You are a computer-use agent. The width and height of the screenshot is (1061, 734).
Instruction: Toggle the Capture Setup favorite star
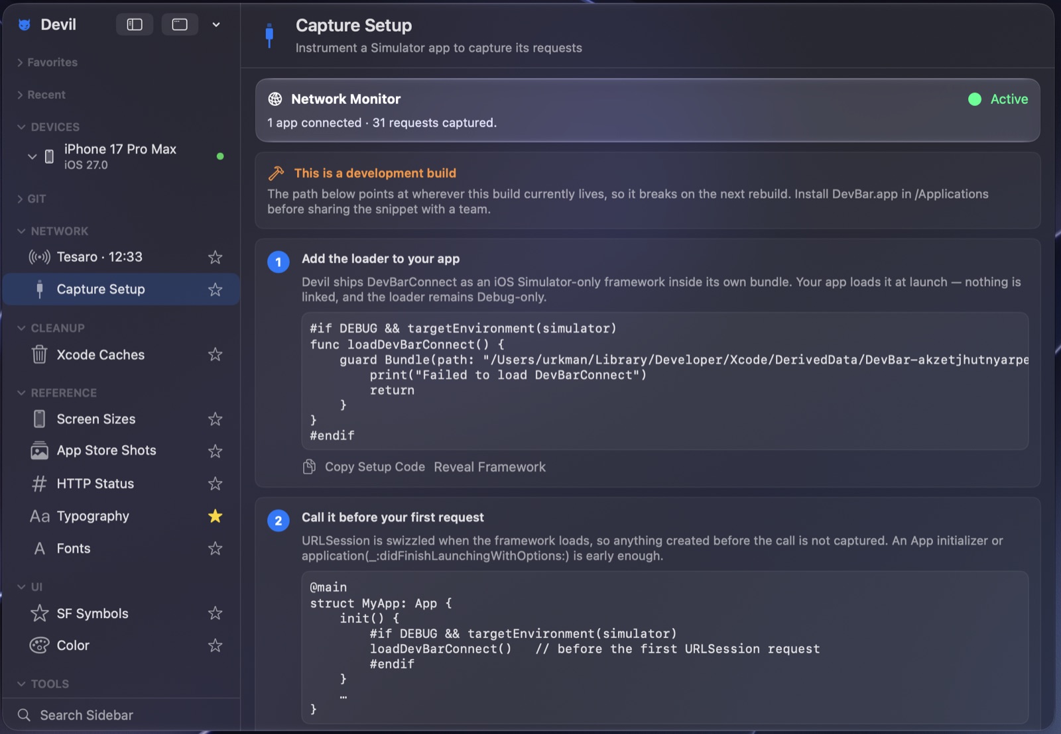coord(215,289)
